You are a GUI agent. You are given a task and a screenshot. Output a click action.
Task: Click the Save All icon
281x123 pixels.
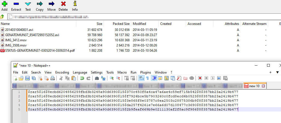tap(33, 78)
